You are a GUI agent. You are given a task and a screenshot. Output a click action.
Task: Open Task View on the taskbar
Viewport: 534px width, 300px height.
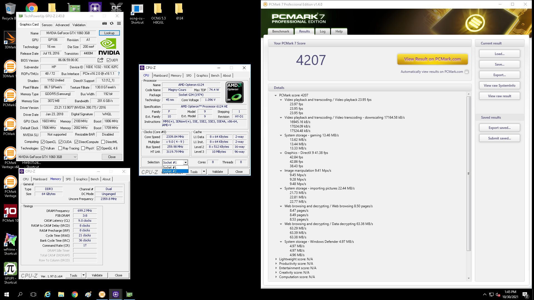point(33,294)
